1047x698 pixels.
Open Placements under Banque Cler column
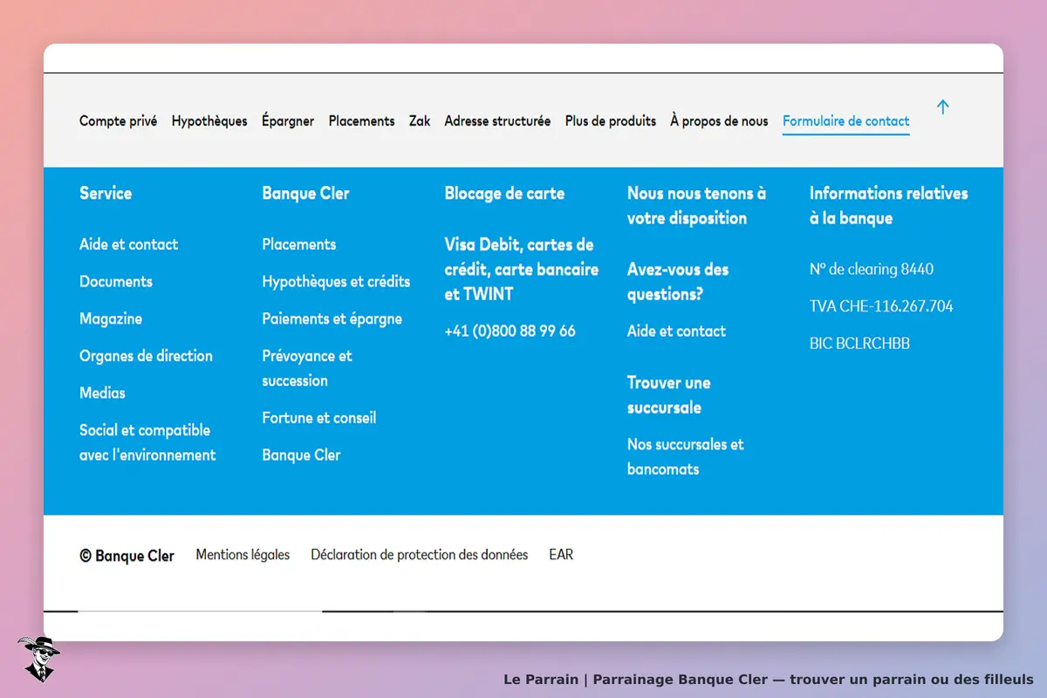(x=299, y=244)
